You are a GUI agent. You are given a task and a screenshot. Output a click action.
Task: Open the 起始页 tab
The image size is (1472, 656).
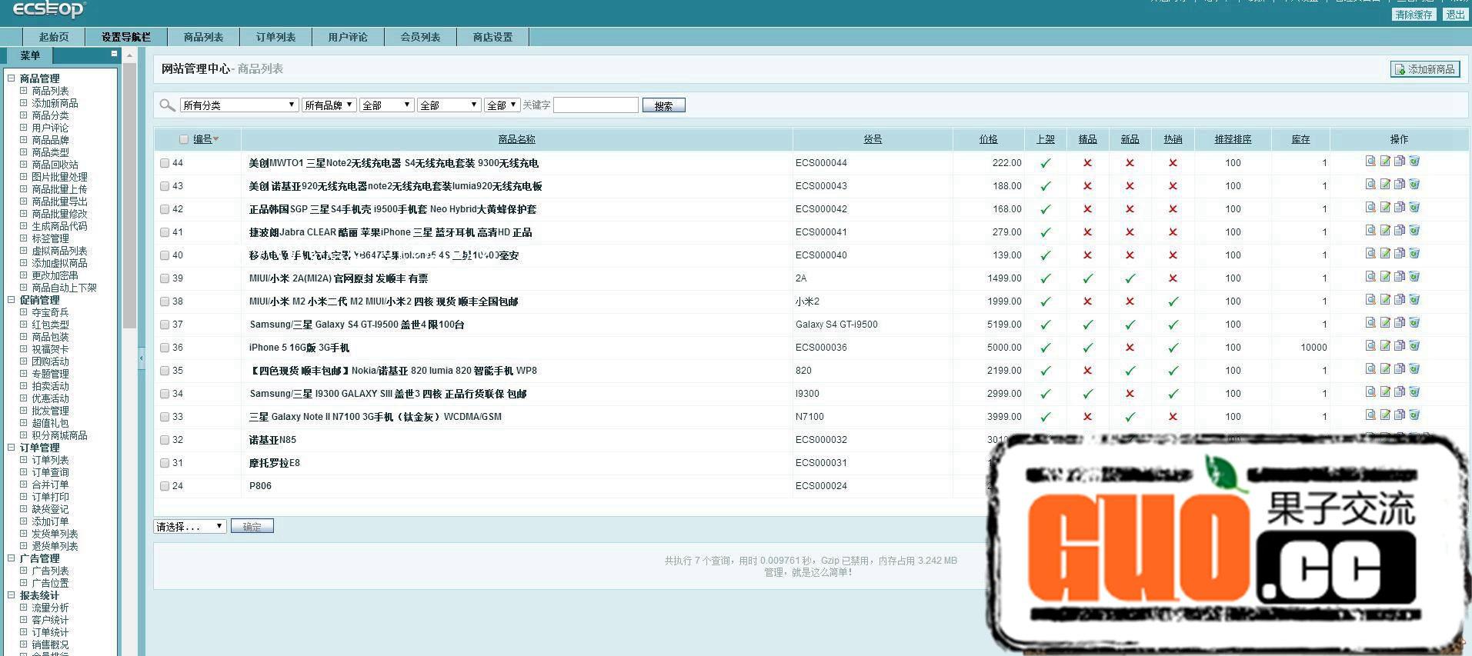54,37
